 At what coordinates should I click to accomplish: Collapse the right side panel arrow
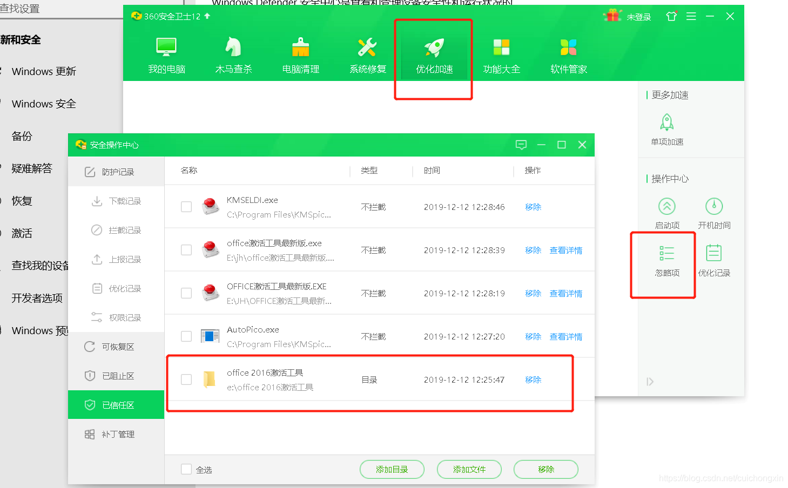click(650, 382)
